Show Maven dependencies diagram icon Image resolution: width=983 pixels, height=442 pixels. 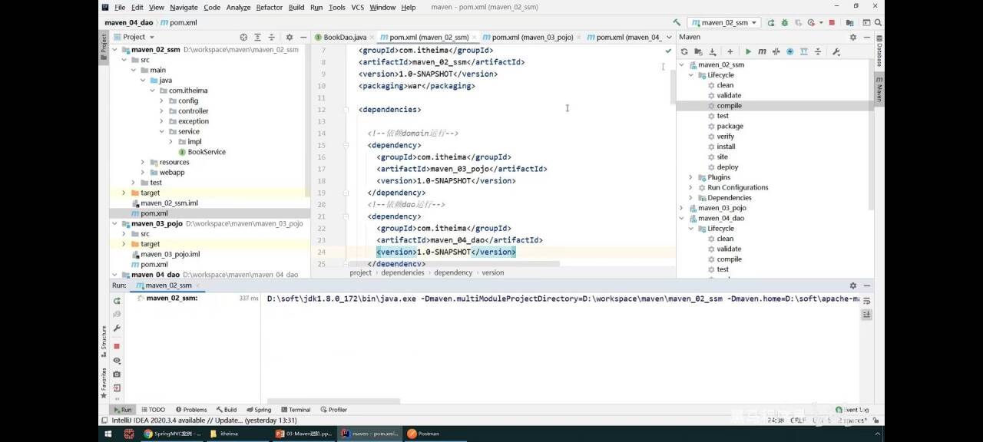point(804,51)
